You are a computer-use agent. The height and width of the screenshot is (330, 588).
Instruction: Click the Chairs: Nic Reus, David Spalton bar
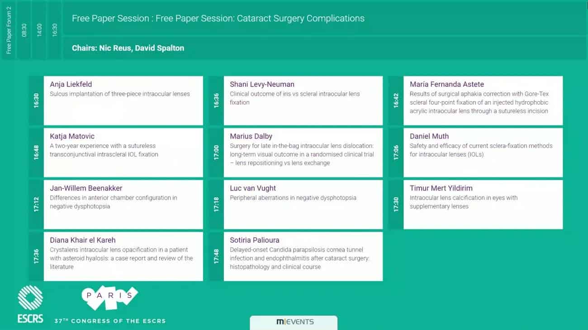click(x=325, y=48)
